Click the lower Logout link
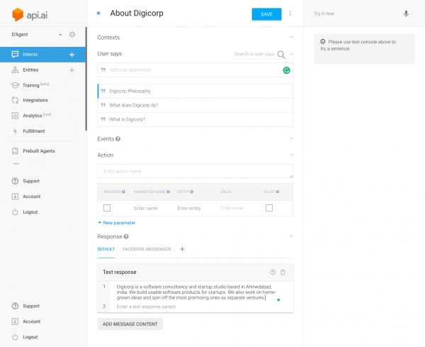Viewport: 425px width, 347px height. coord(30,337)
